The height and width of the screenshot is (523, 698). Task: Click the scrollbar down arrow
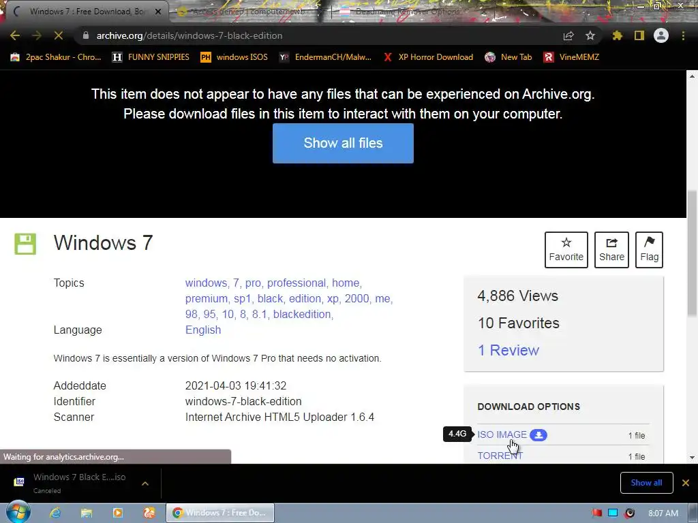pos(693,457)
